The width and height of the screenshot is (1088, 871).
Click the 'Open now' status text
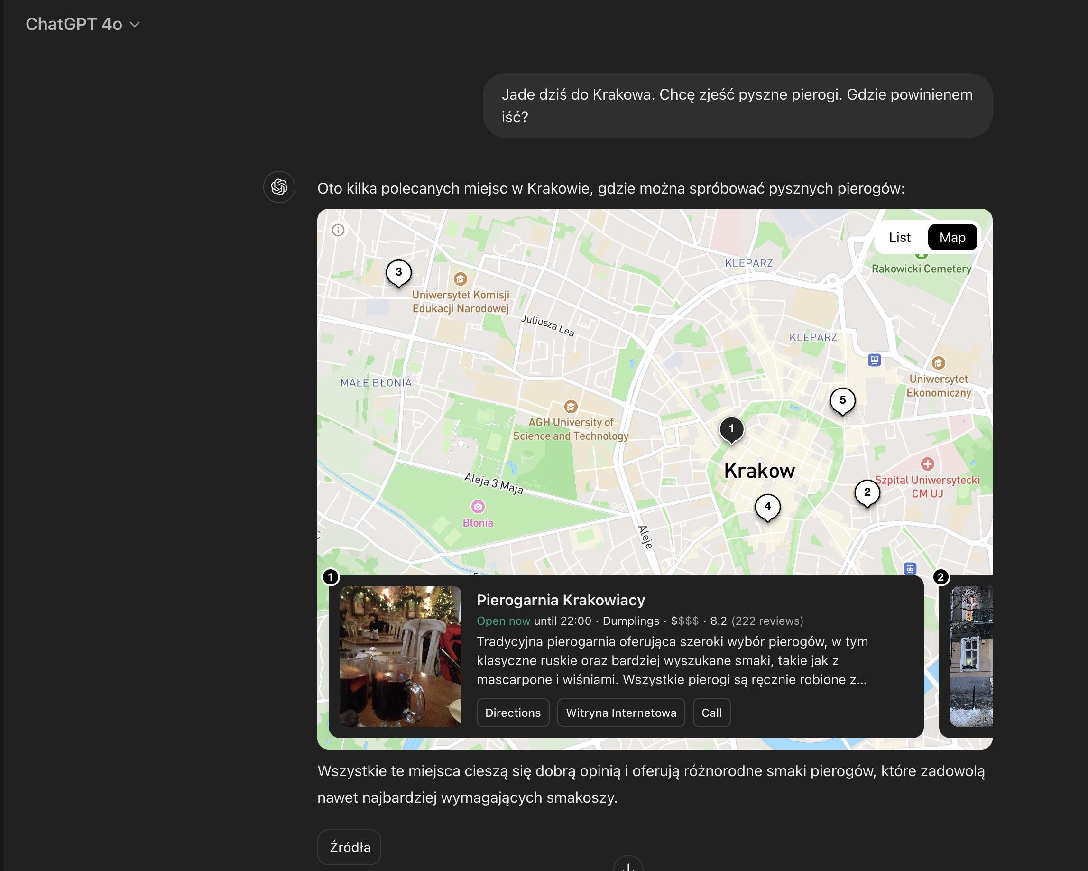503,621
